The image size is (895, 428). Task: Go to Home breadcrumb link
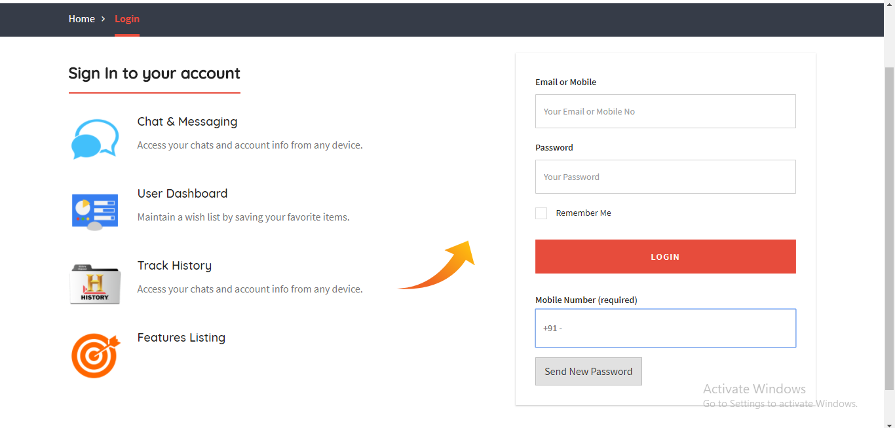82,19
